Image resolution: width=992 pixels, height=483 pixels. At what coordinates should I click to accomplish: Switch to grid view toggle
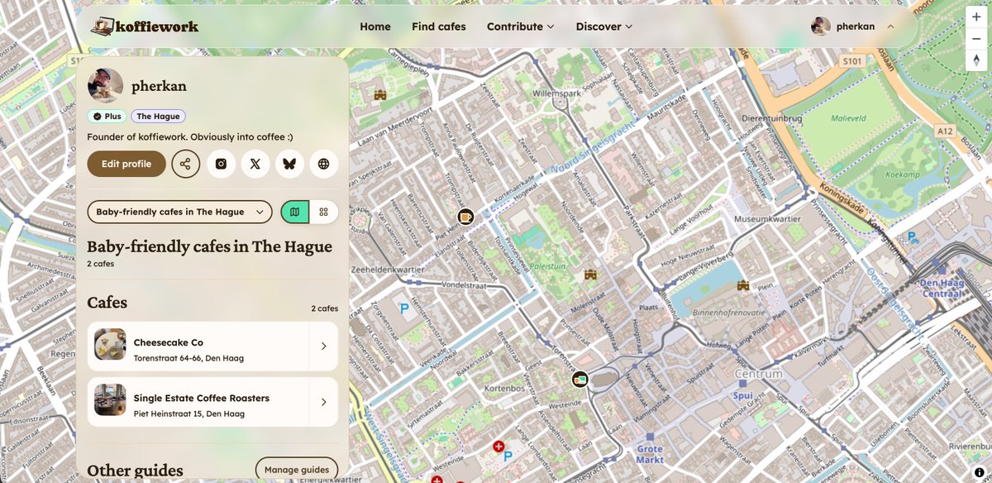pos(324,212)
